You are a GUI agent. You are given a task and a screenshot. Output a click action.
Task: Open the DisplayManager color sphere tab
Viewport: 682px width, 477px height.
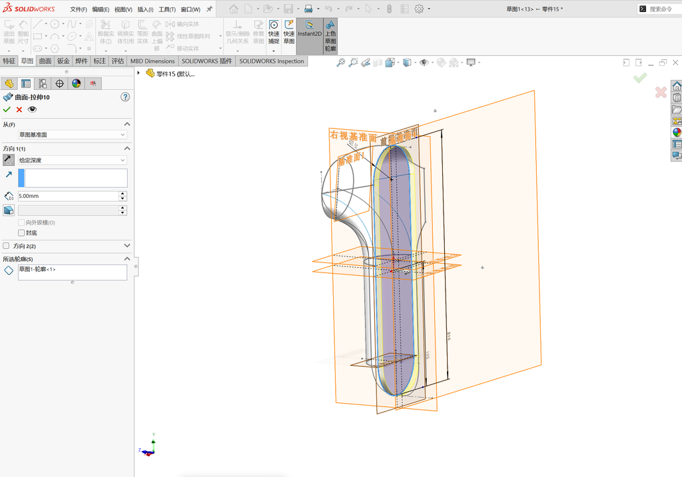tap(76, 83)
